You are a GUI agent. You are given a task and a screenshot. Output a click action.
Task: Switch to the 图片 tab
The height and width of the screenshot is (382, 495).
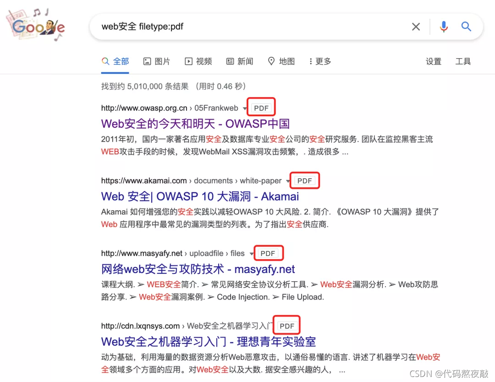[x=157, y=61]
